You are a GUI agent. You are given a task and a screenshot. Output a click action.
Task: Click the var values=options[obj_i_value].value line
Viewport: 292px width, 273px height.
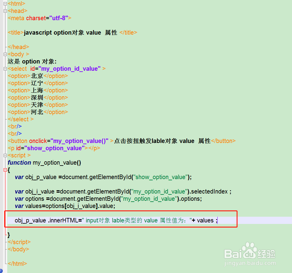[65, 206]
